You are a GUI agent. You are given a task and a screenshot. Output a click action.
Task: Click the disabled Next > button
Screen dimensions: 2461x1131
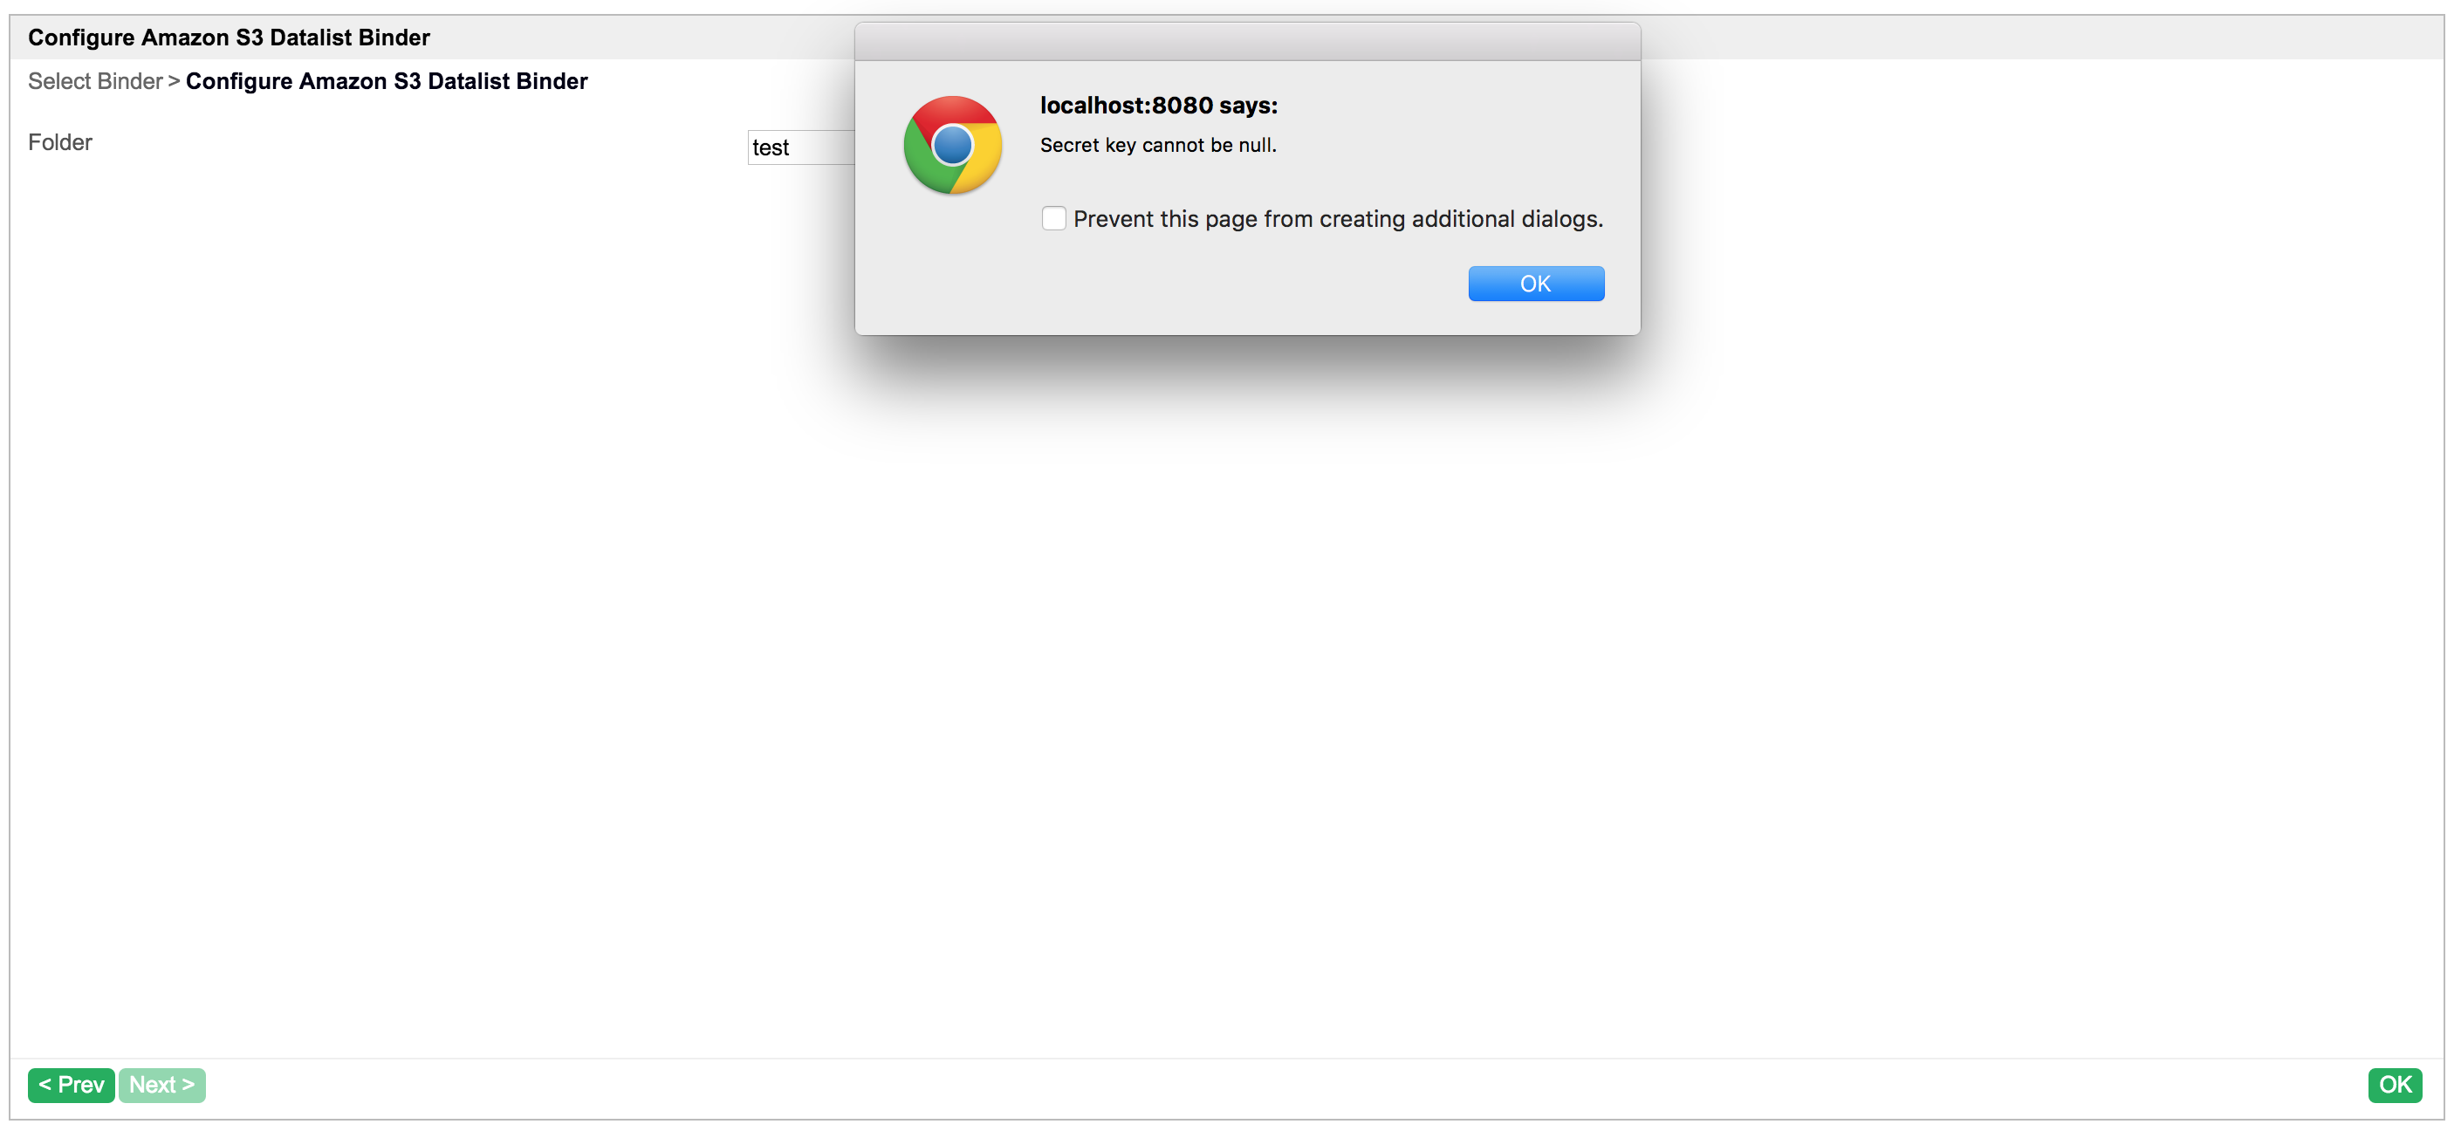[x=161, y=1084]
